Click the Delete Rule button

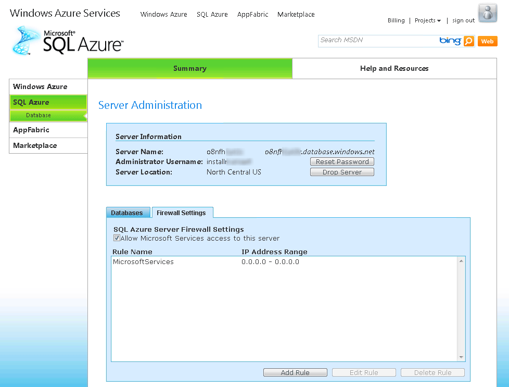click(432, 372)
